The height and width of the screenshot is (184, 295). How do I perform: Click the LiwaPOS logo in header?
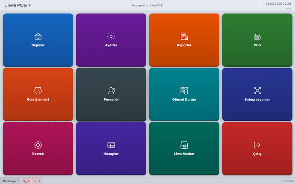click(15, 5)
